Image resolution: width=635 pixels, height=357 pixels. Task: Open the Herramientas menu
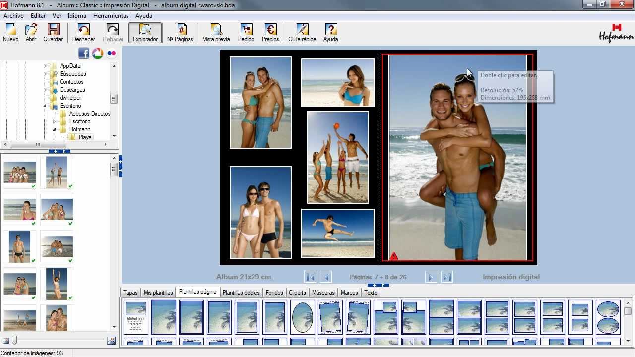pos(111,16)
